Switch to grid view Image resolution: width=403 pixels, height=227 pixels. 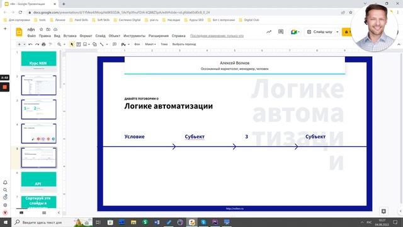44,213
